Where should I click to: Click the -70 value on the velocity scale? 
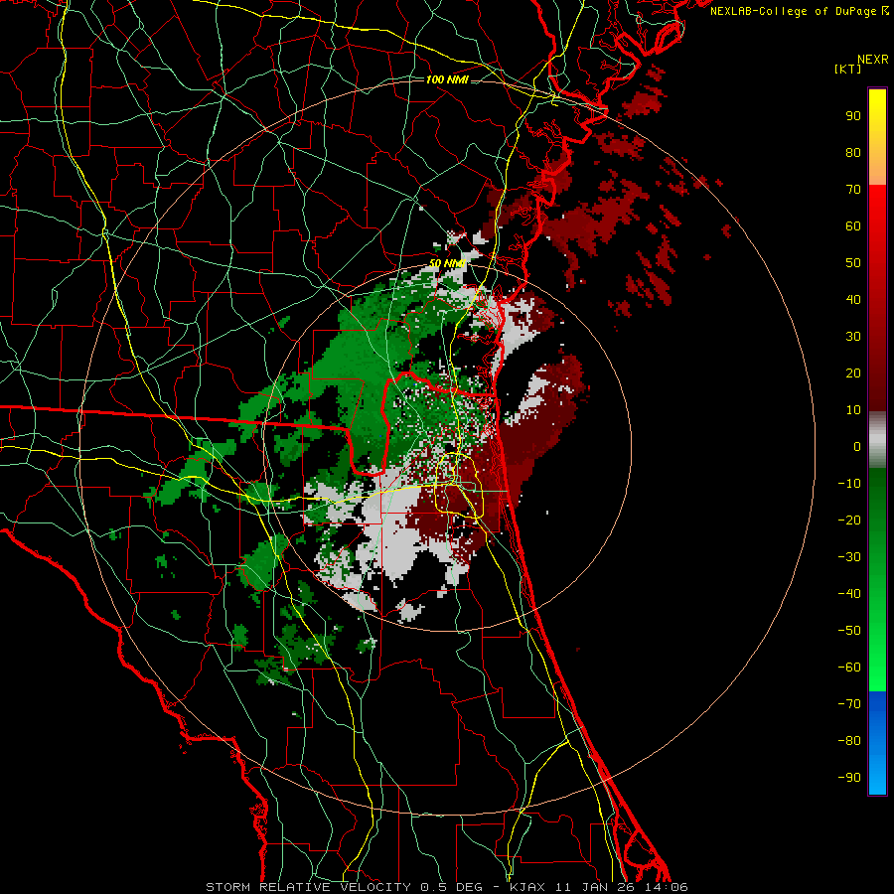pos(849,704)
